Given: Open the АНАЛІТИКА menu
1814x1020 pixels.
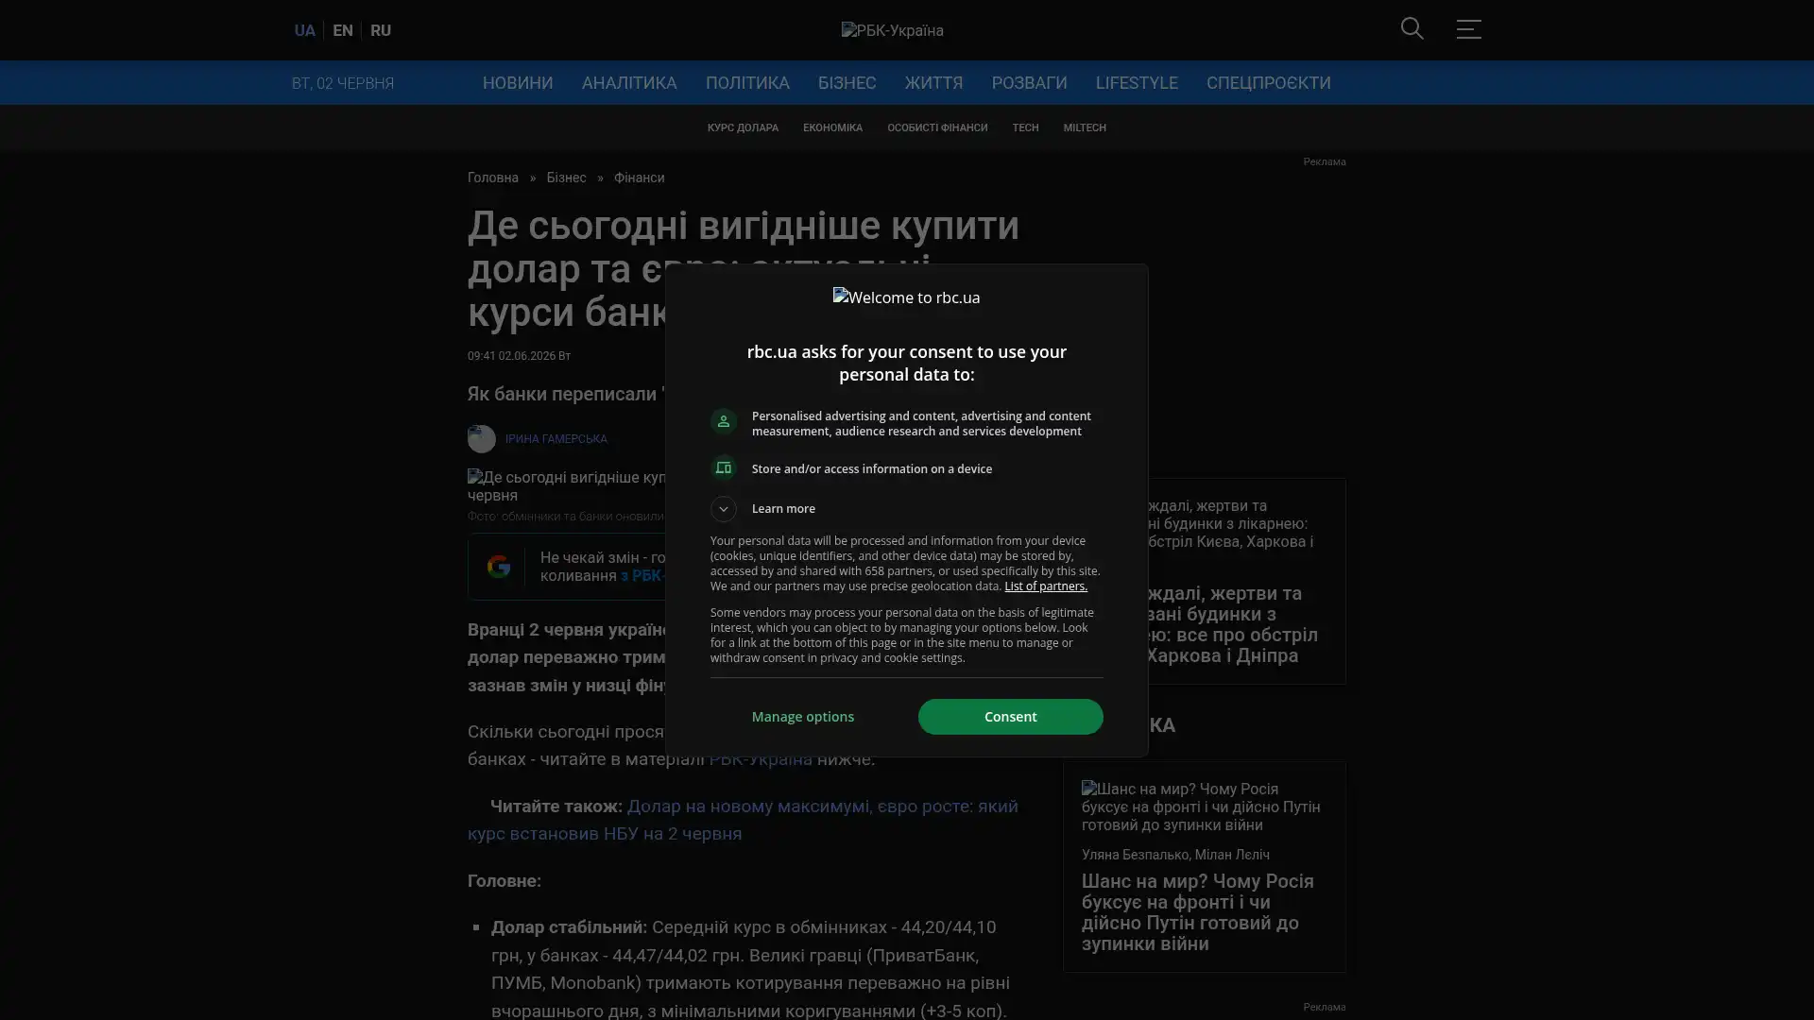Looking at the screenshot, I should [629, 83].
